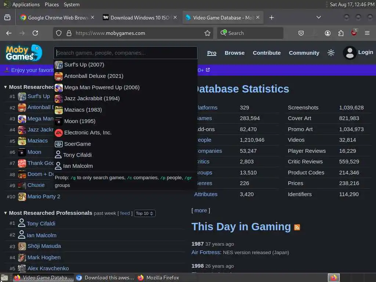Open the Community menu
The image size is (376, 282).
304,53
